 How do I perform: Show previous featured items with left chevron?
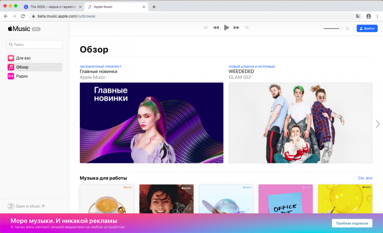click(75, 124)
